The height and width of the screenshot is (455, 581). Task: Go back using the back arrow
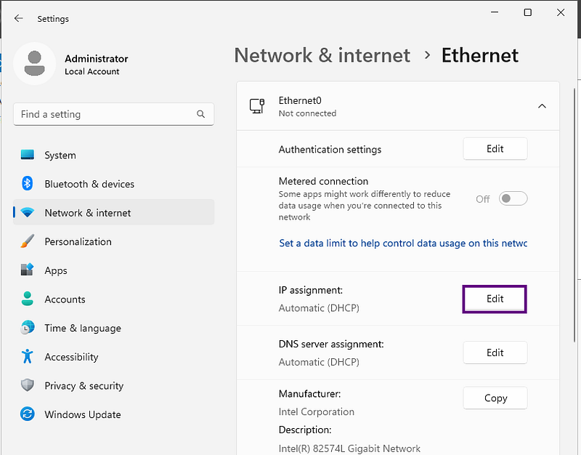tap(19, 18)
